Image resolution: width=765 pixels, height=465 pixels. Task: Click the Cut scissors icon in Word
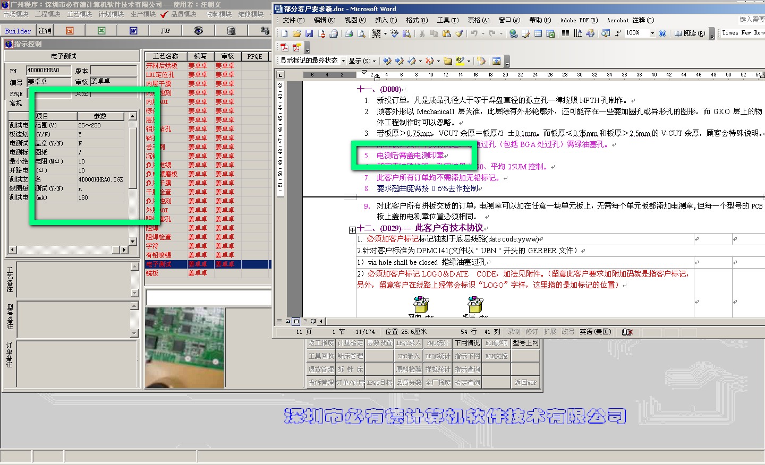[422, 33]
